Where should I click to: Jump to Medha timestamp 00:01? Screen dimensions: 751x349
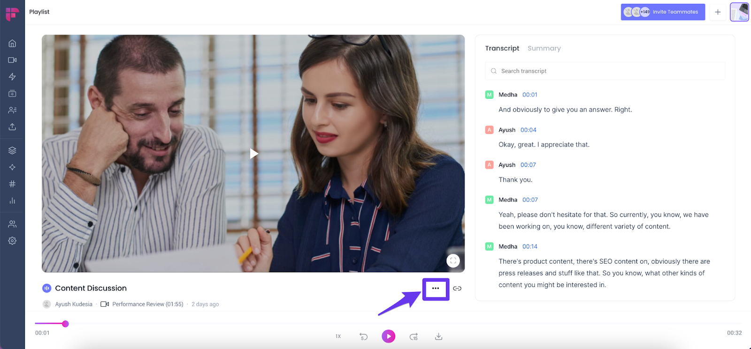click(x=530, y=95)
